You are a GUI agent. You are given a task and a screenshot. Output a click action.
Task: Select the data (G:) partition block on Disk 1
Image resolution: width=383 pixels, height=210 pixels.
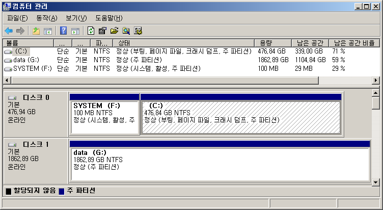(x=220, y=162)
